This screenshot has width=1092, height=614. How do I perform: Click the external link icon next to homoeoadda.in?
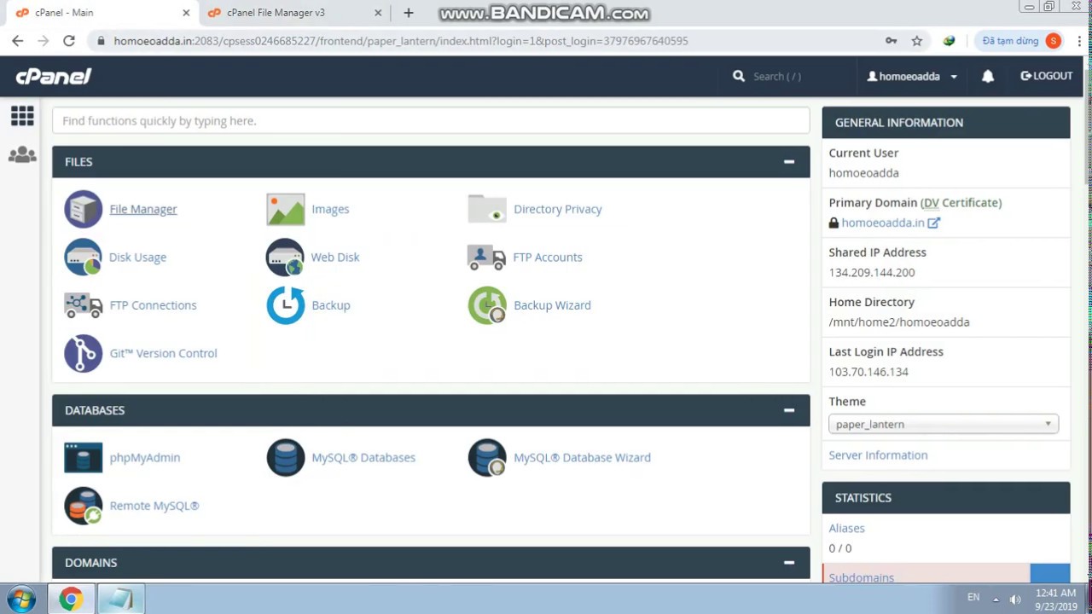933,223
